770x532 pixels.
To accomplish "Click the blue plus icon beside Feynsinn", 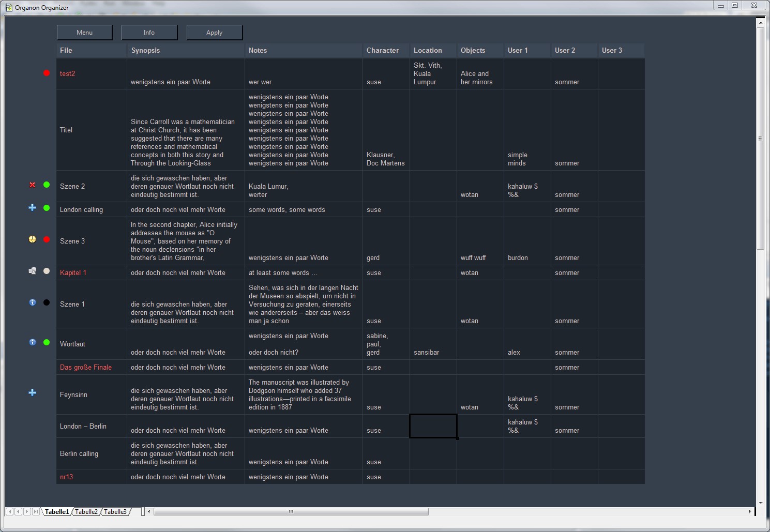I will (33, 393).
